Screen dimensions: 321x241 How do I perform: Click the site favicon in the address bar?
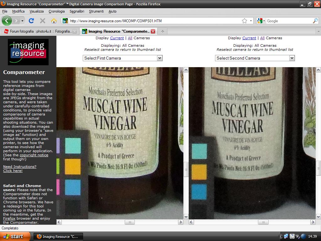coord(65,21)
